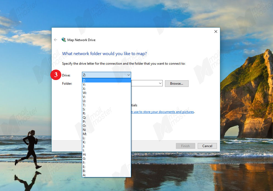Set drive letter to F:
The width and height of the screenshot is (273, 191).
coord(106,163)
